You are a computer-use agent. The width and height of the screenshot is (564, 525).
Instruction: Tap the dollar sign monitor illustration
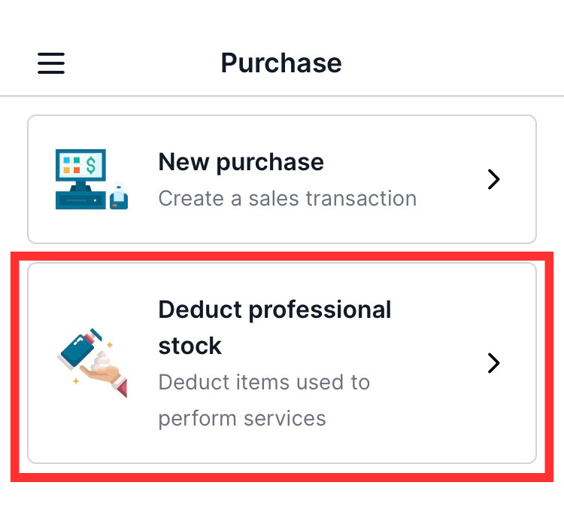80,166
